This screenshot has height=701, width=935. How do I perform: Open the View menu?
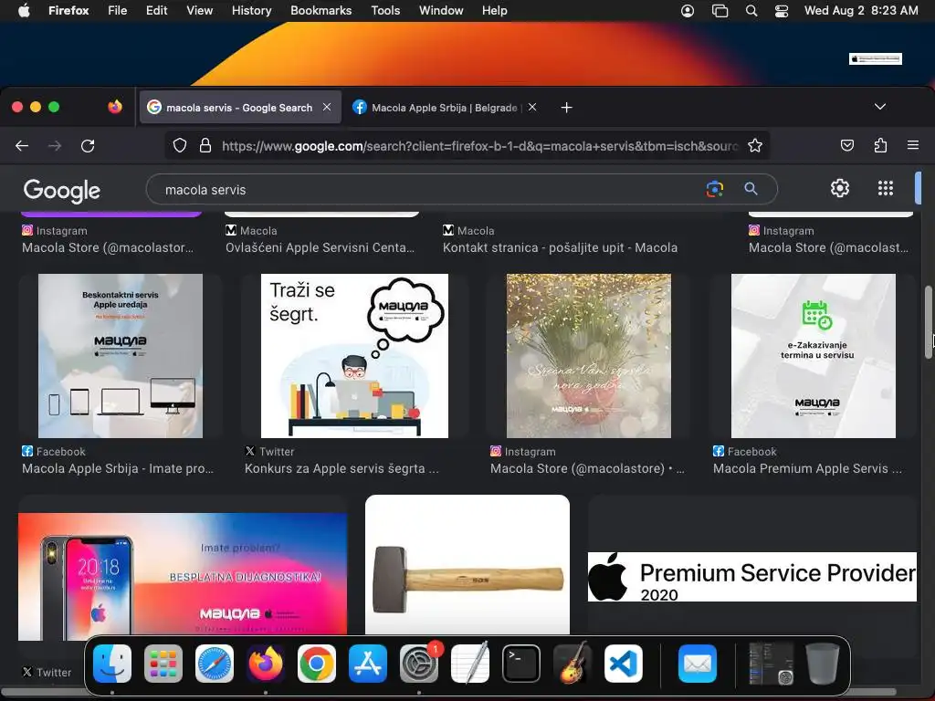pyautogui.click(x=199, y=10)
